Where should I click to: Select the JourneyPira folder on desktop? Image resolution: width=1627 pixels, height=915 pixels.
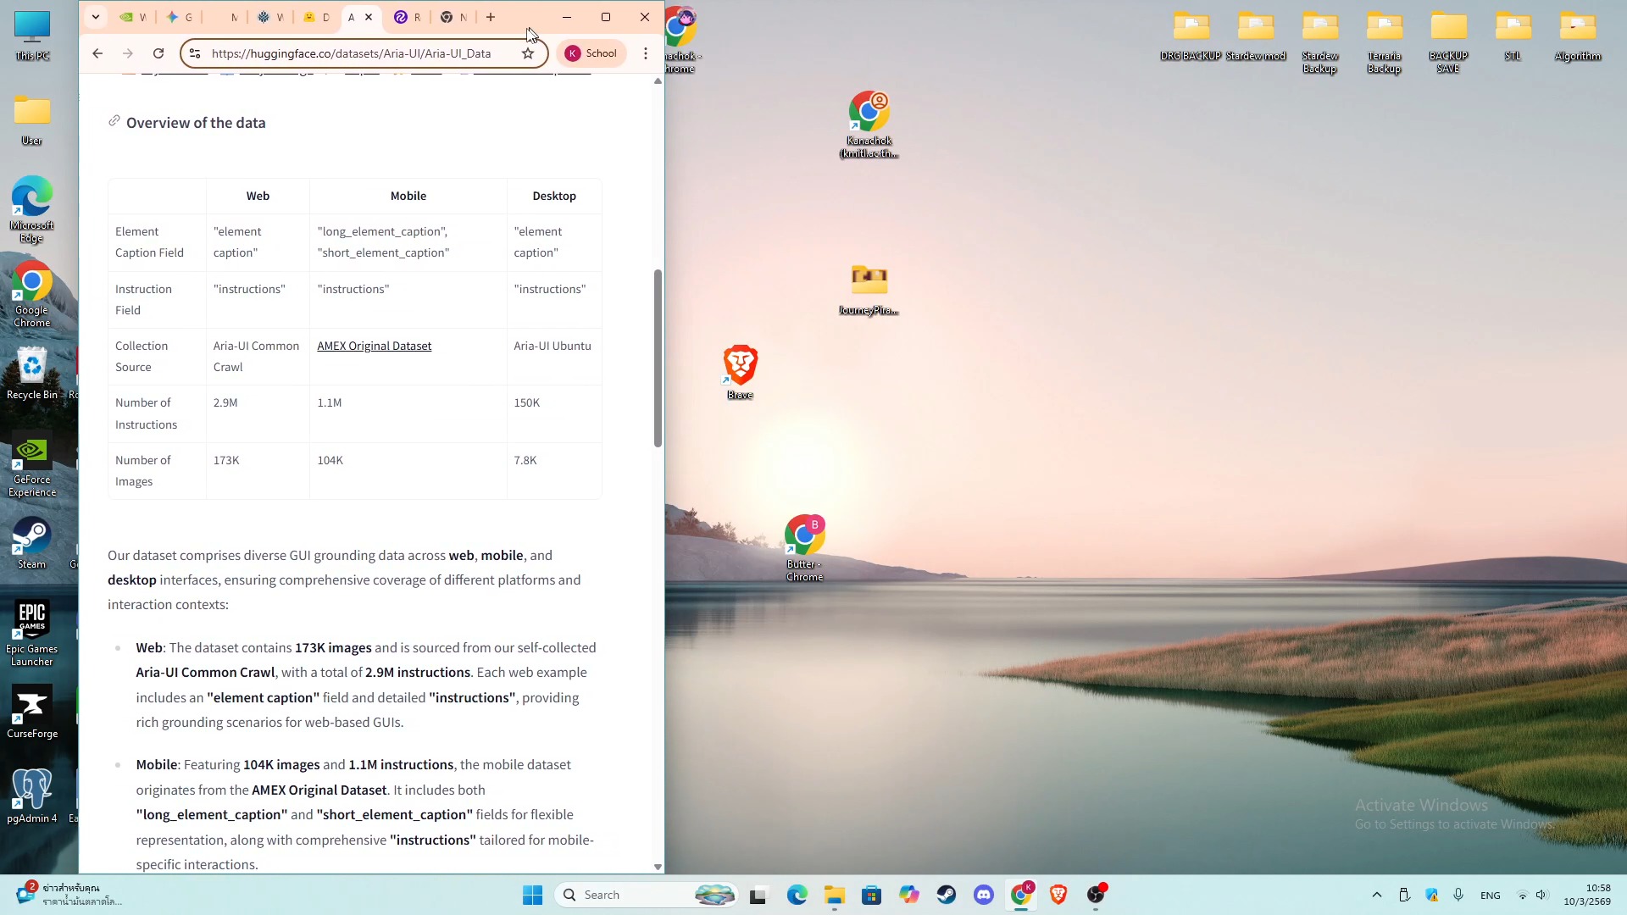click(x=869, y=290)
